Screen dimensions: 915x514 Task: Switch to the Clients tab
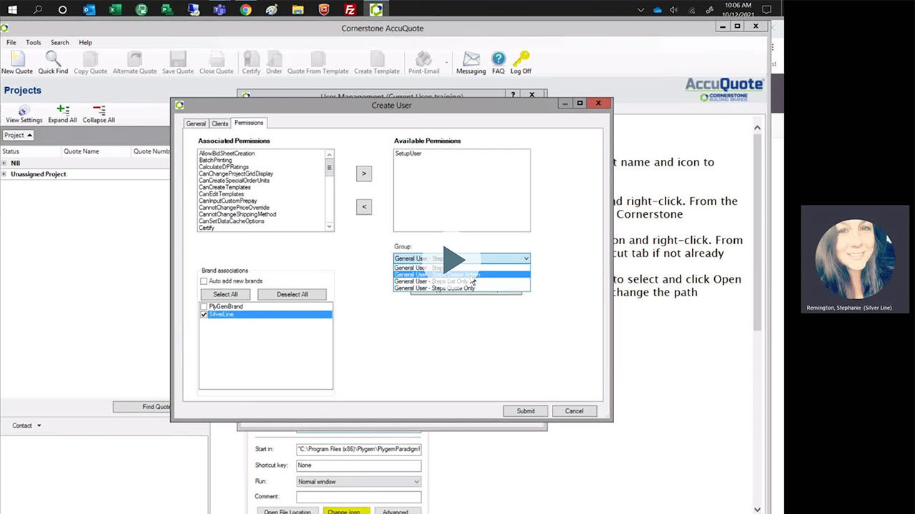click(x=219, y=124)
